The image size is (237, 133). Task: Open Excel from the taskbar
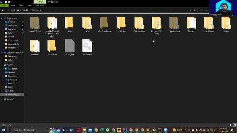click(x=102, y=130)
